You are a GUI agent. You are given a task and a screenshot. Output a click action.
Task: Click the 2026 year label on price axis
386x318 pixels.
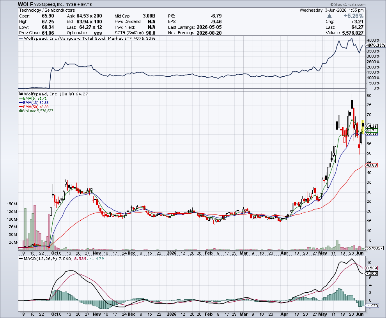[172, 253]
